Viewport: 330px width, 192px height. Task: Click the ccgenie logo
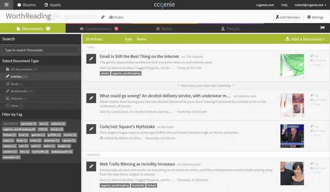click(x=165, y=5)
